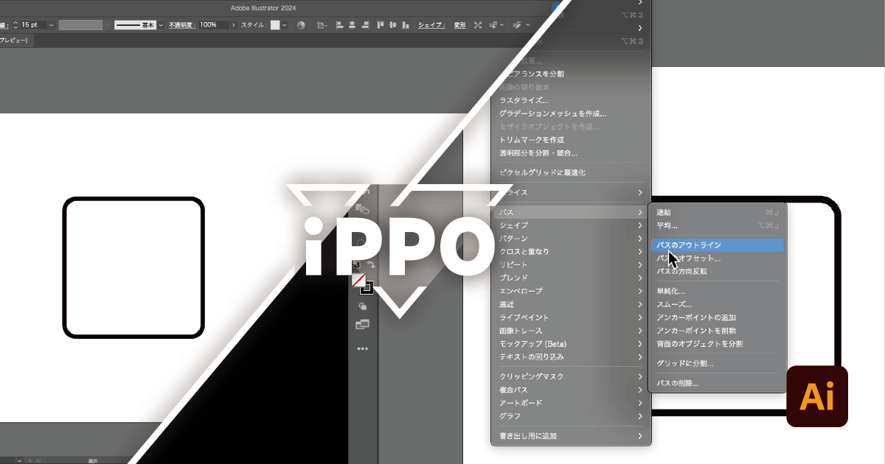885x464 pixels.
Task: Open the 書き出し用に追加 submenu
Action: click(571, 436)
